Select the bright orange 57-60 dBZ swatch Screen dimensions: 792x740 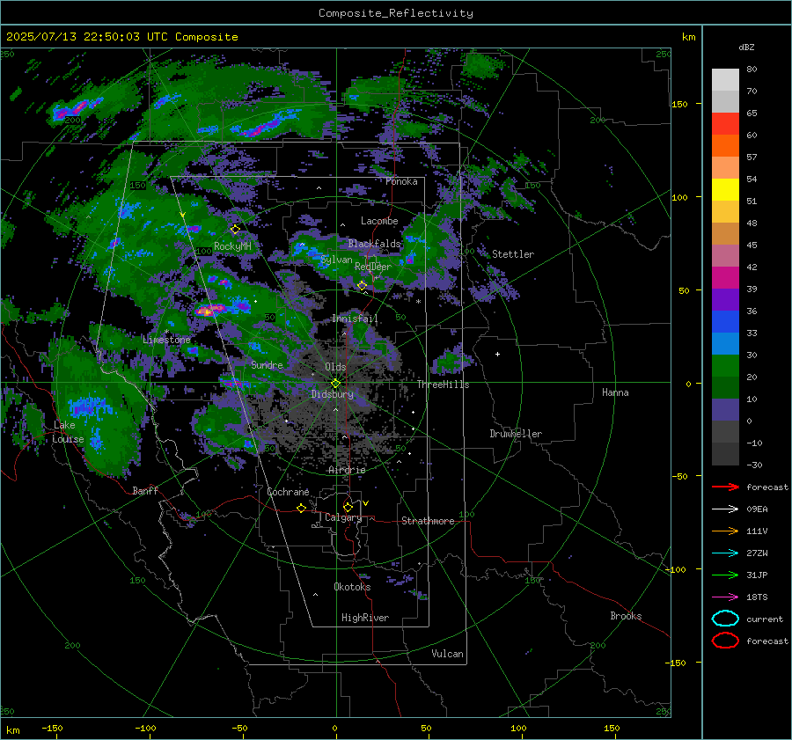(x=725, y=146)
